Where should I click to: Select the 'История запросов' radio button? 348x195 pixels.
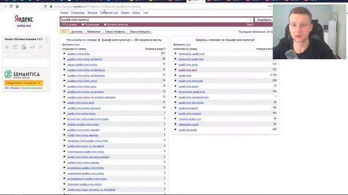coord(105,24)
